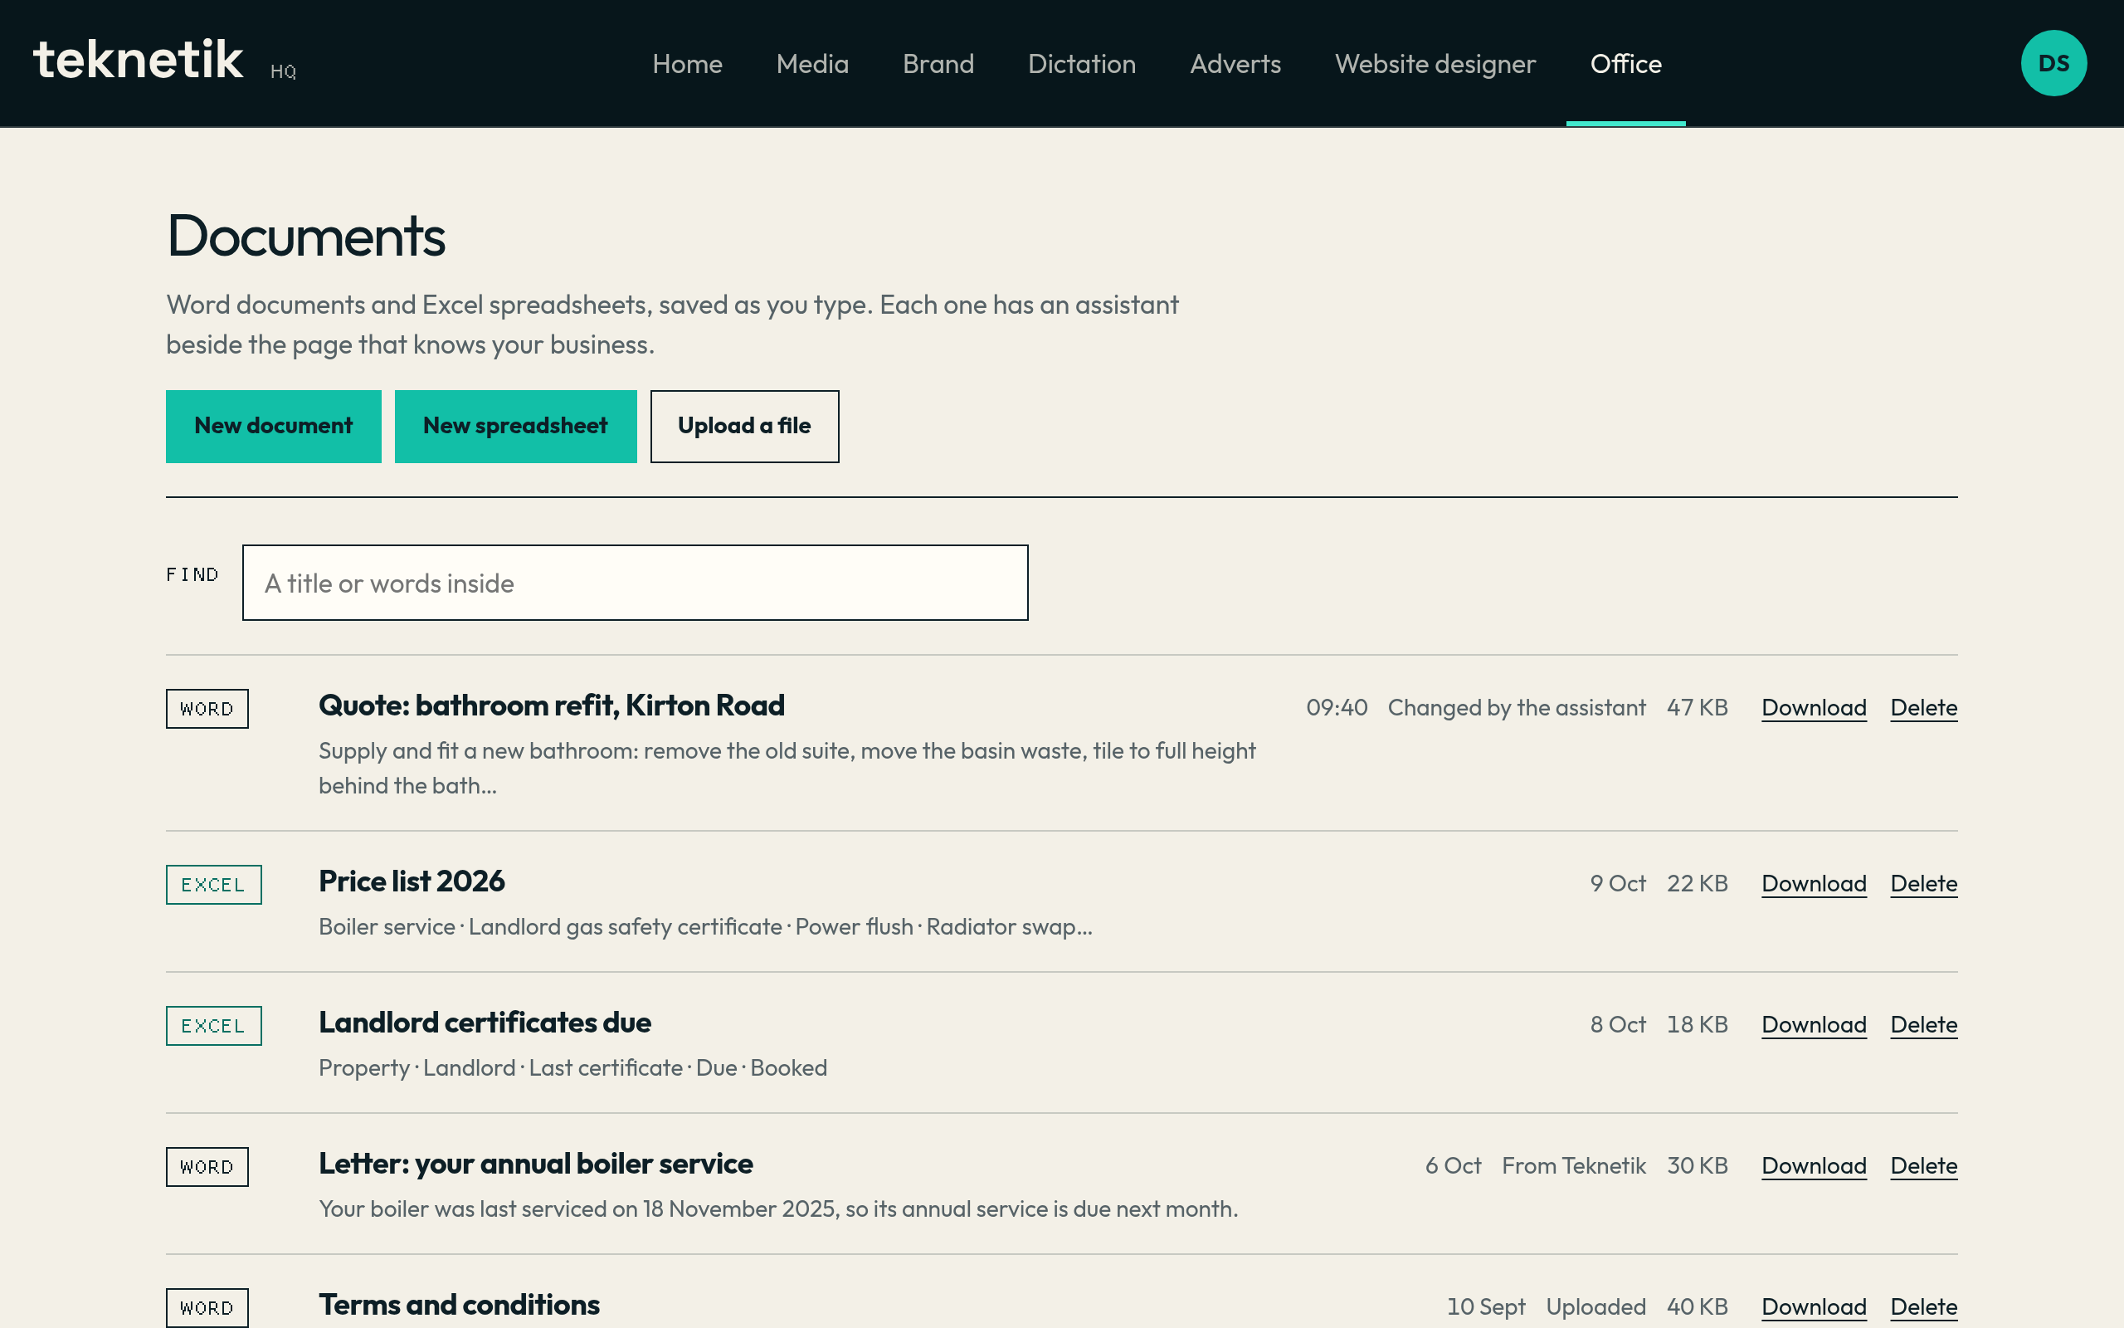Open the DS user avatar menu
2124x1328 pixels.
[2053, 63]
